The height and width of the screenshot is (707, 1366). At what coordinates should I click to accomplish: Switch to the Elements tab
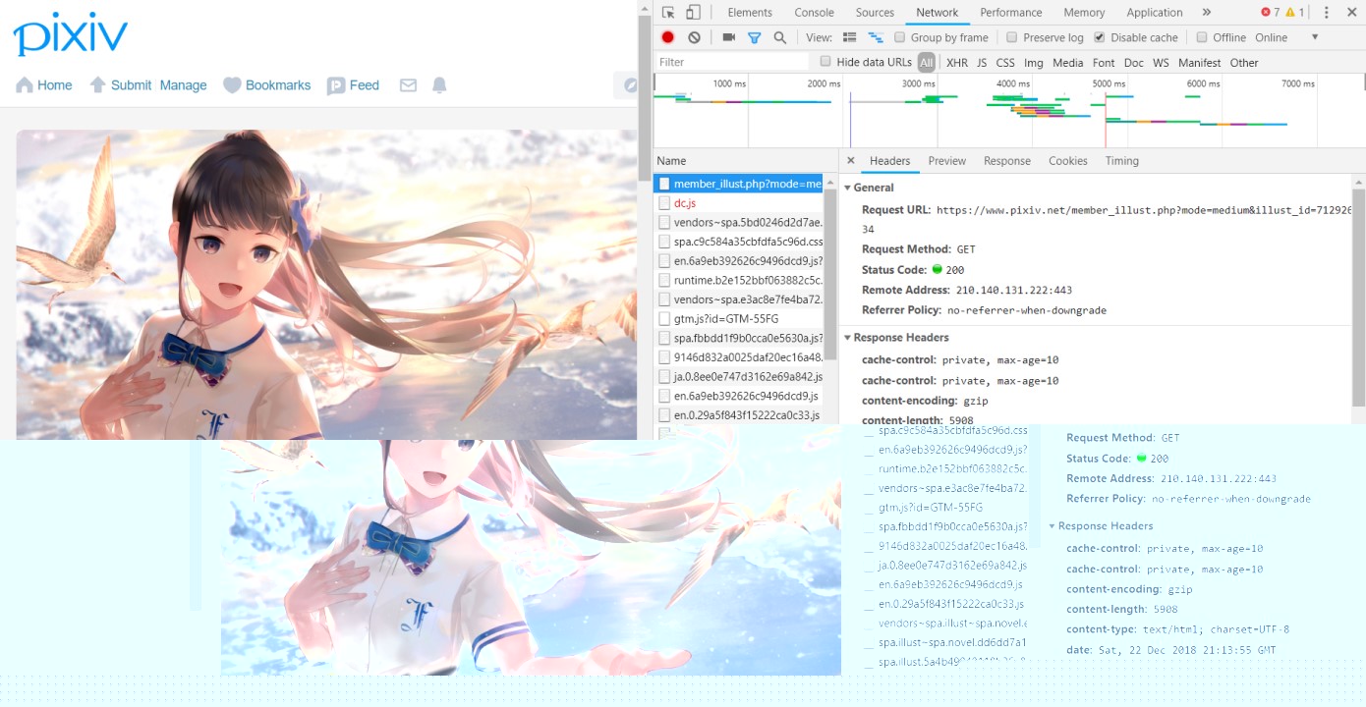click(750, 13)
